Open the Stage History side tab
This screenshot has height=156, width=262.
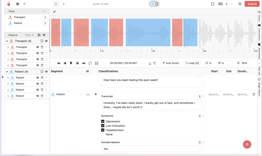click(259, 87)
